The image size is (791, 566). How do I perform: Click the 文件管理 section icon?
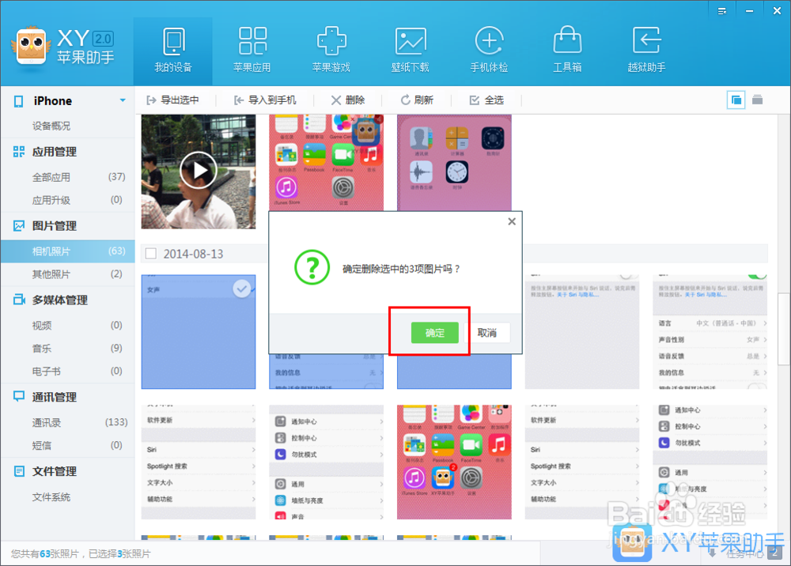tap(19, 471)
